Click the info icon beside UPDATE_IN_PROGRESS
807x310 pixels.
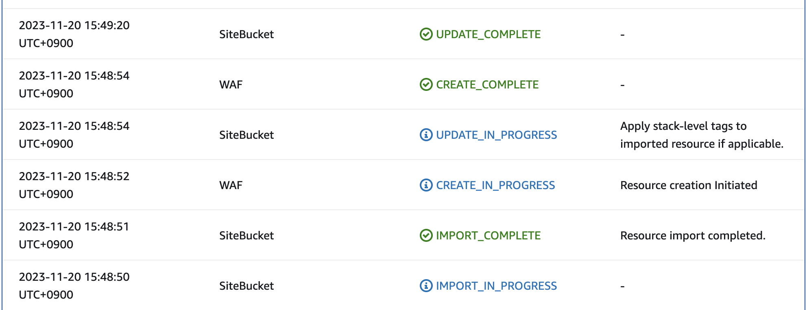[x=425, y=135]
